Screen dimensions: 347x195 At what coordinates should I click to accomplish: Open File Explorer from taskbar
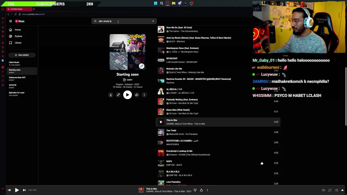coord(173,4)
